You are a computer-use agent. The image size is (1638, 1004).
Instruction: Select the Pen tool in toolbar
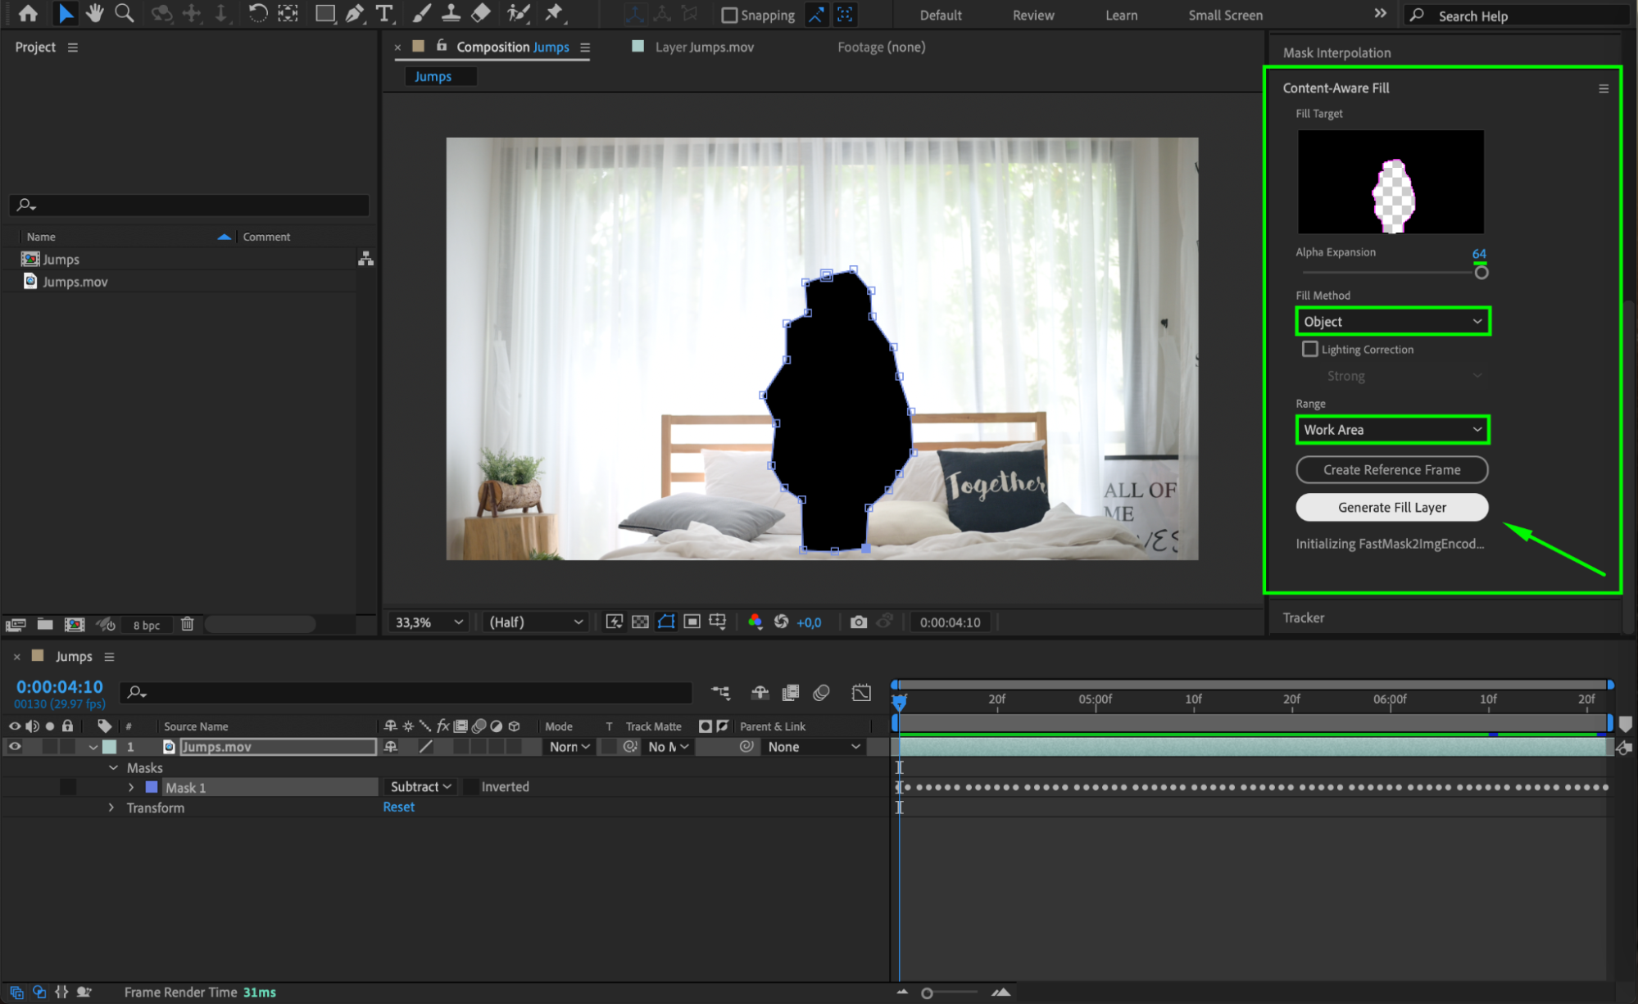tap(355, 13)
